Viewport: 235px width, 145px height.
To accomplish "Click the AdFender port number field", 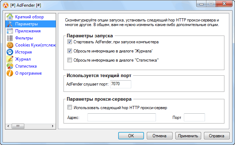I will point(120,84).
